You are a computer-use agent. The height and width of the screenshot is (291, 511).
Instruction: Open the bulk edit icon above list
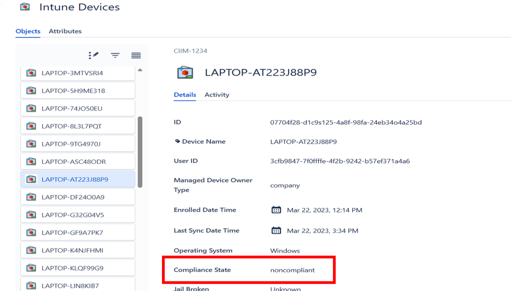tap(93, 55)
